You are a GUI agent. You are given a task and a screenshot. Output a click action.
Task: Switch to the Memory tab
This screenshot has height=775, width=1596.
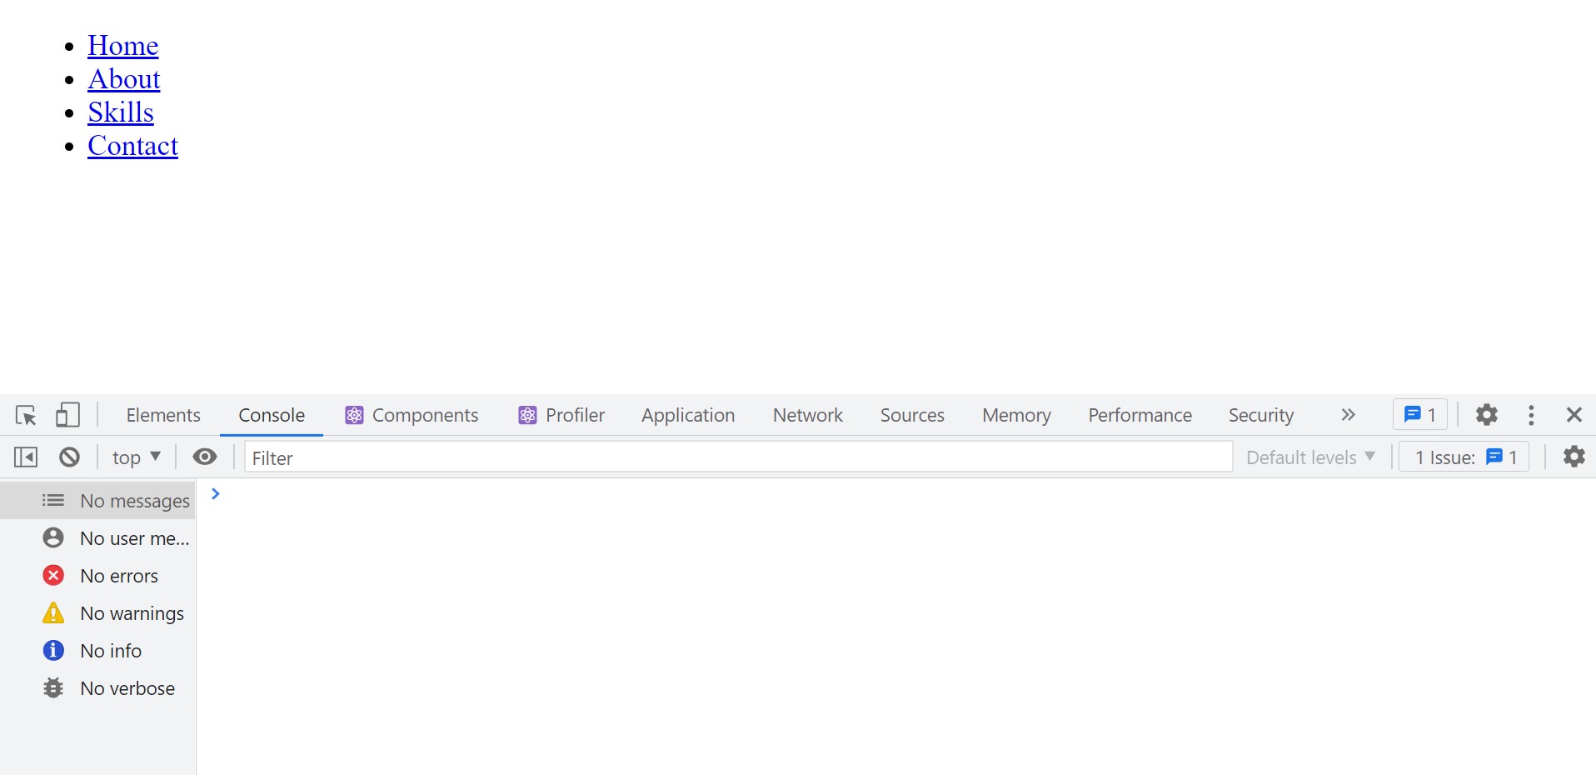pyautogui.click(x=1016, y=415)
